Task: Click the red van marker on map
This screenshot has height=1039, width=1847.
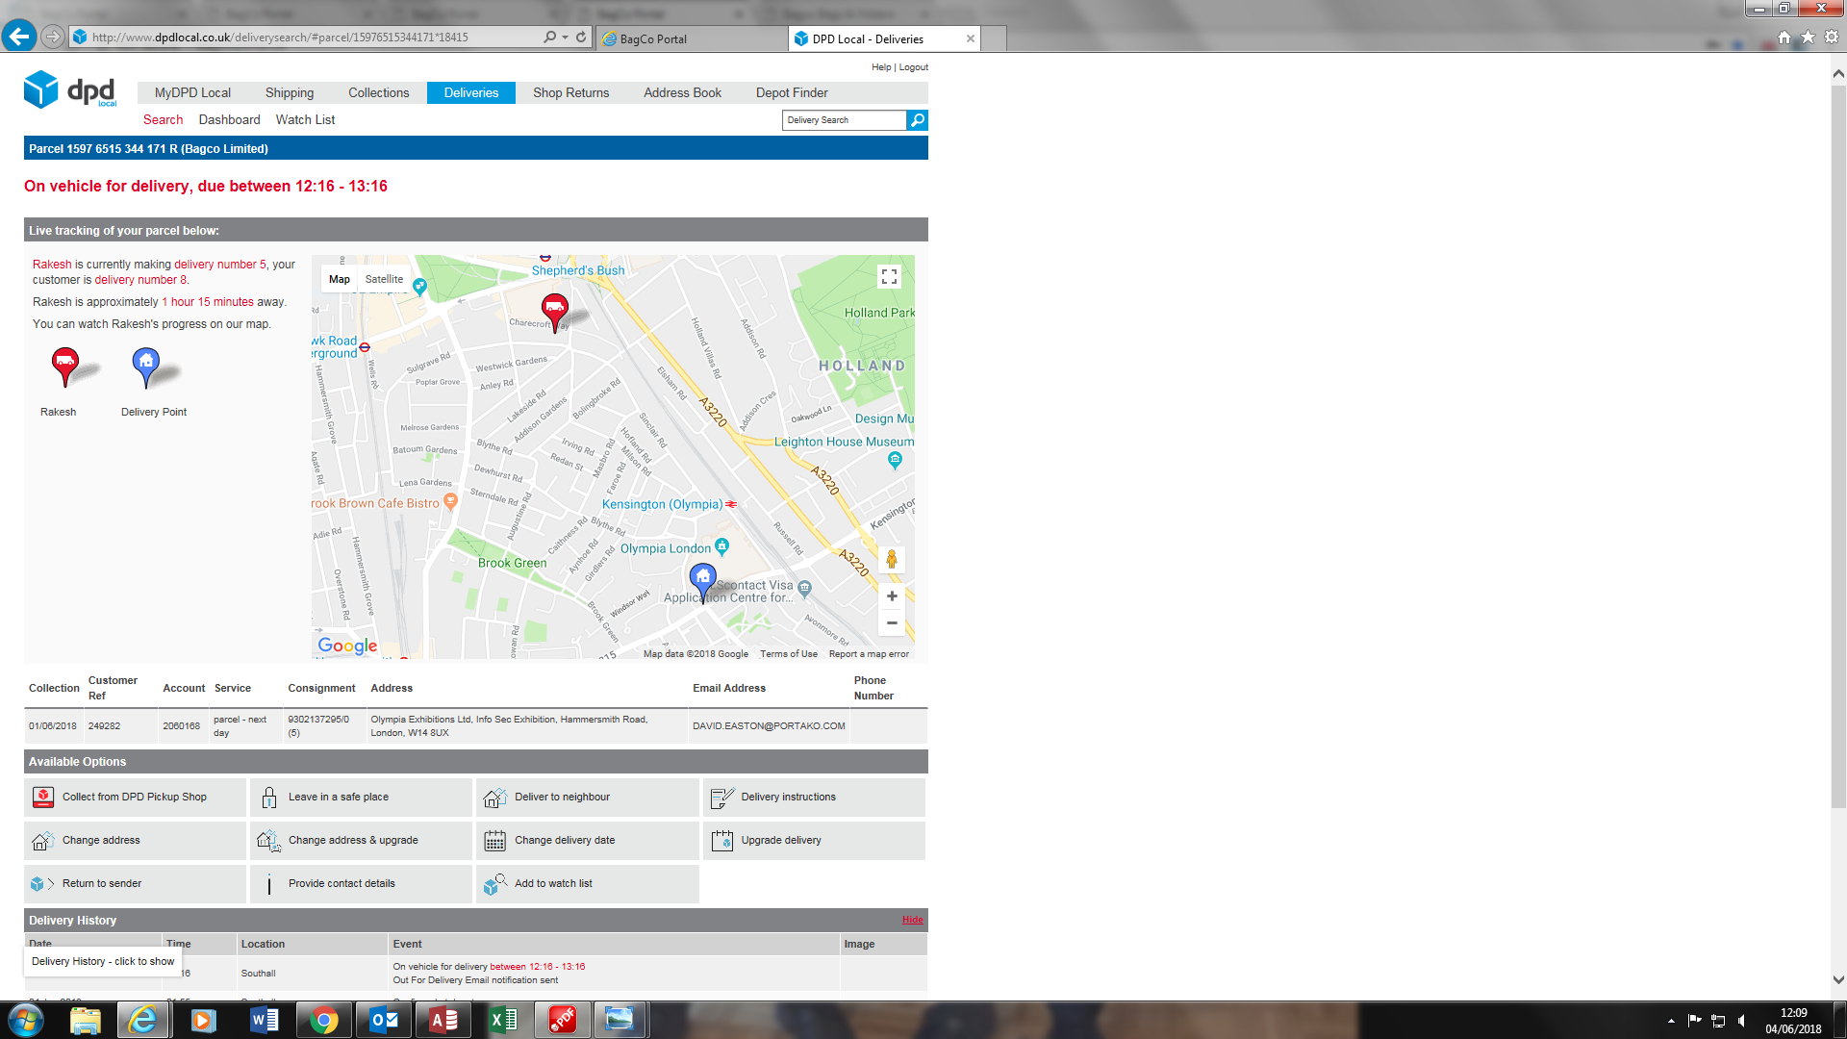Action: (x=555, y=310)
